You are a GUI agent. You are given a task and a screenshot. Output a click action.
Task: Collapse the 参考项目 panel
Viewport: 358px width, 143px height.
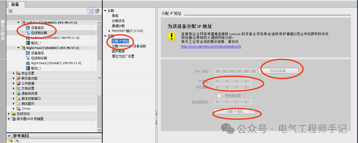(9, 136)
